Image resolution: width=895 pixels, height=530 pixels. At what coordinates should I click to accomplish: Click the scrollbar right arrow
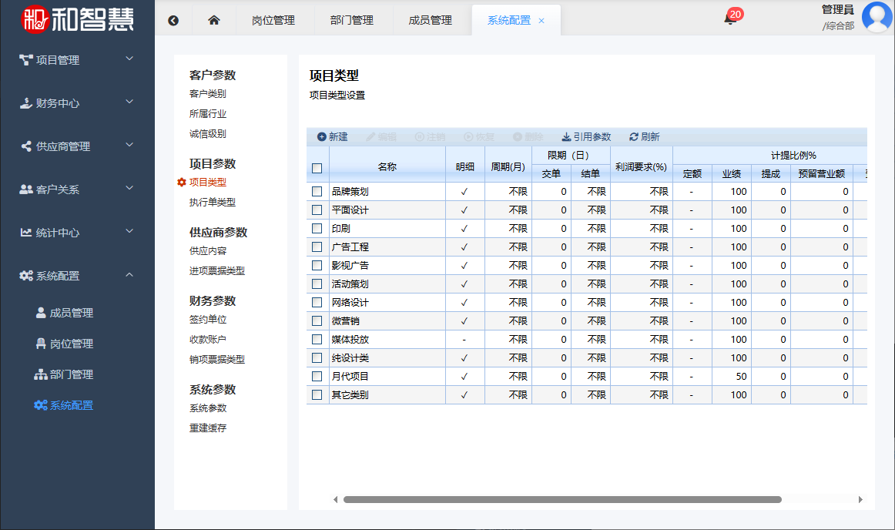tap(860, 500)
